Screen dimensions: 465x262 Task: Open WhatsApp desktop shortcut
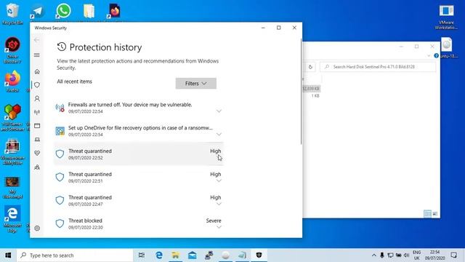click(x=63, y=12)
